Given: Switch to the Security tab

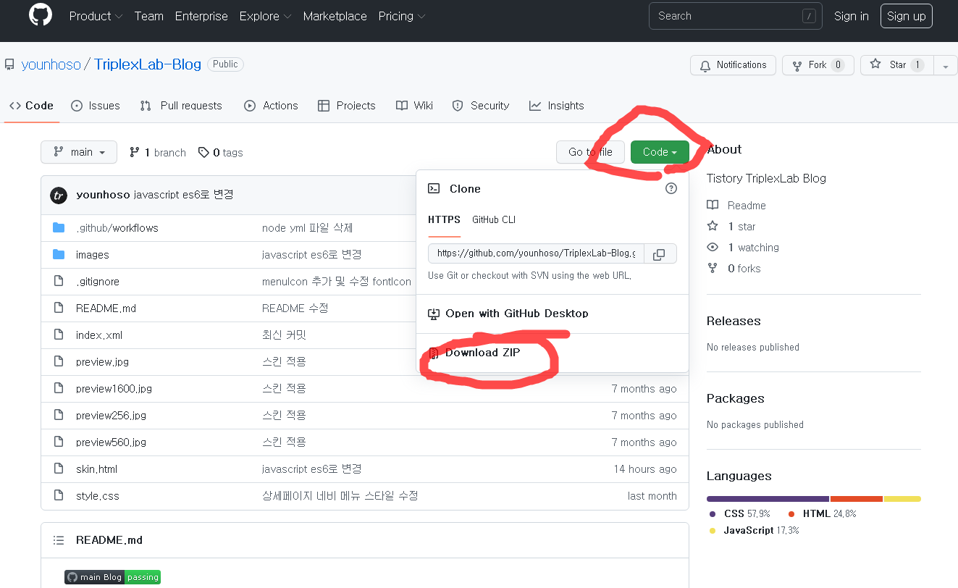Looking at the screenshot, I should coord(481,106).
